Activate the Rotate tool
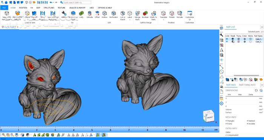 tap(172, 15)
